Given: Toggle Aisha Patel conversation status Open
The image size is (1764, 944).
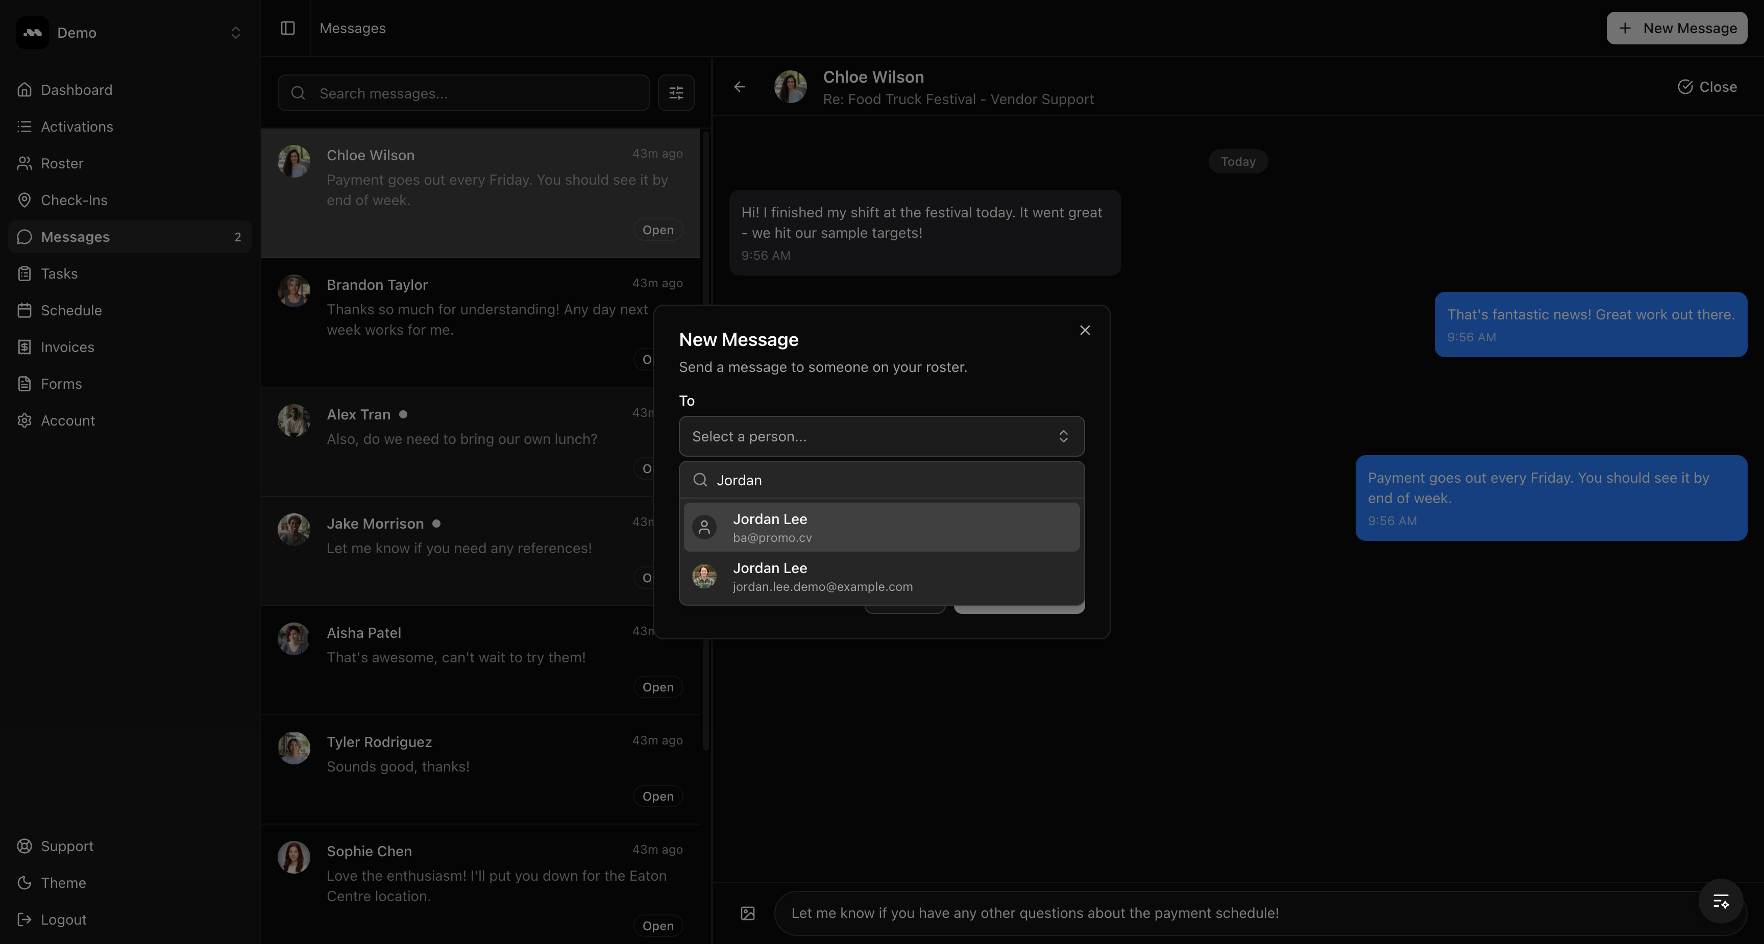Looking at the screenshot, I should tap(657, 687).
